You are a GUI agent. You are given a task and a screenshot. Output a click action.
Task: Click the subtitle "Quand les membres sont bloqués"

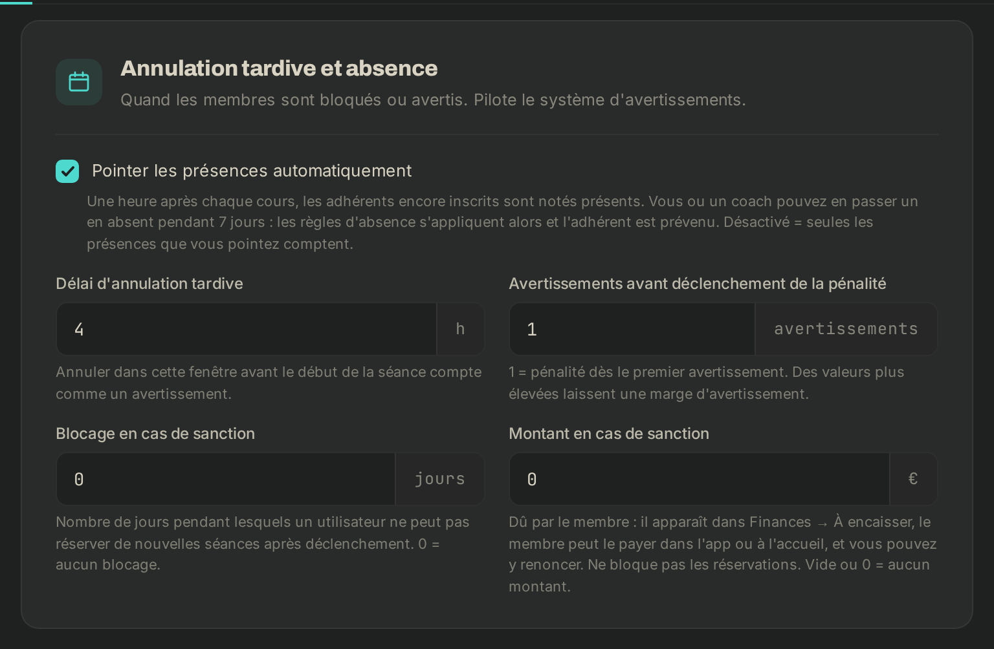pos(433,100)
